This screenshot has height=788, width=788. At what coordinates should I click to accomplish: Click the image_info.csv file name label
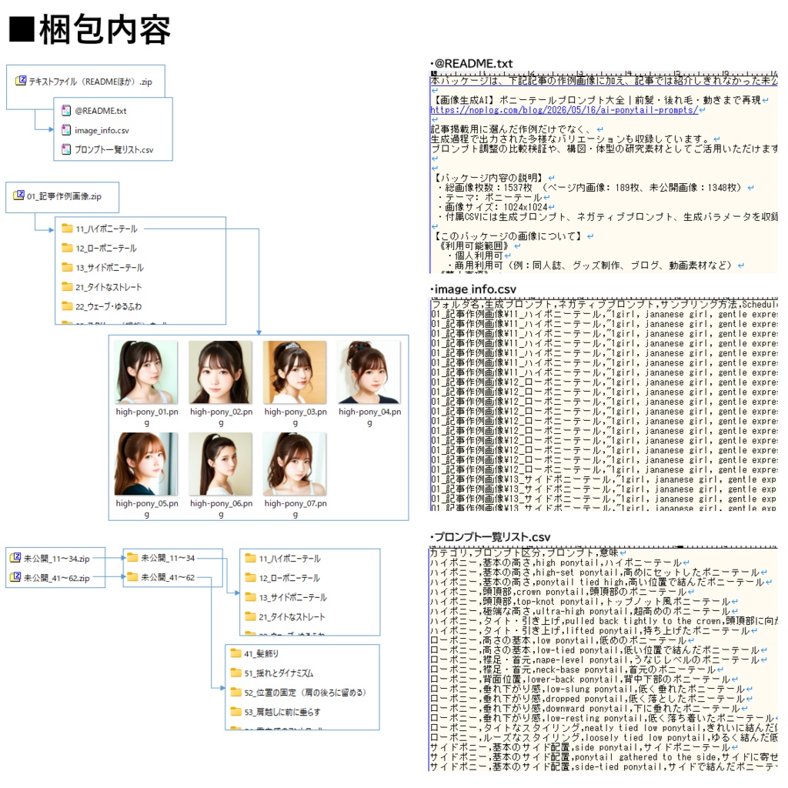pyautogui.click(x=102, y=130)
